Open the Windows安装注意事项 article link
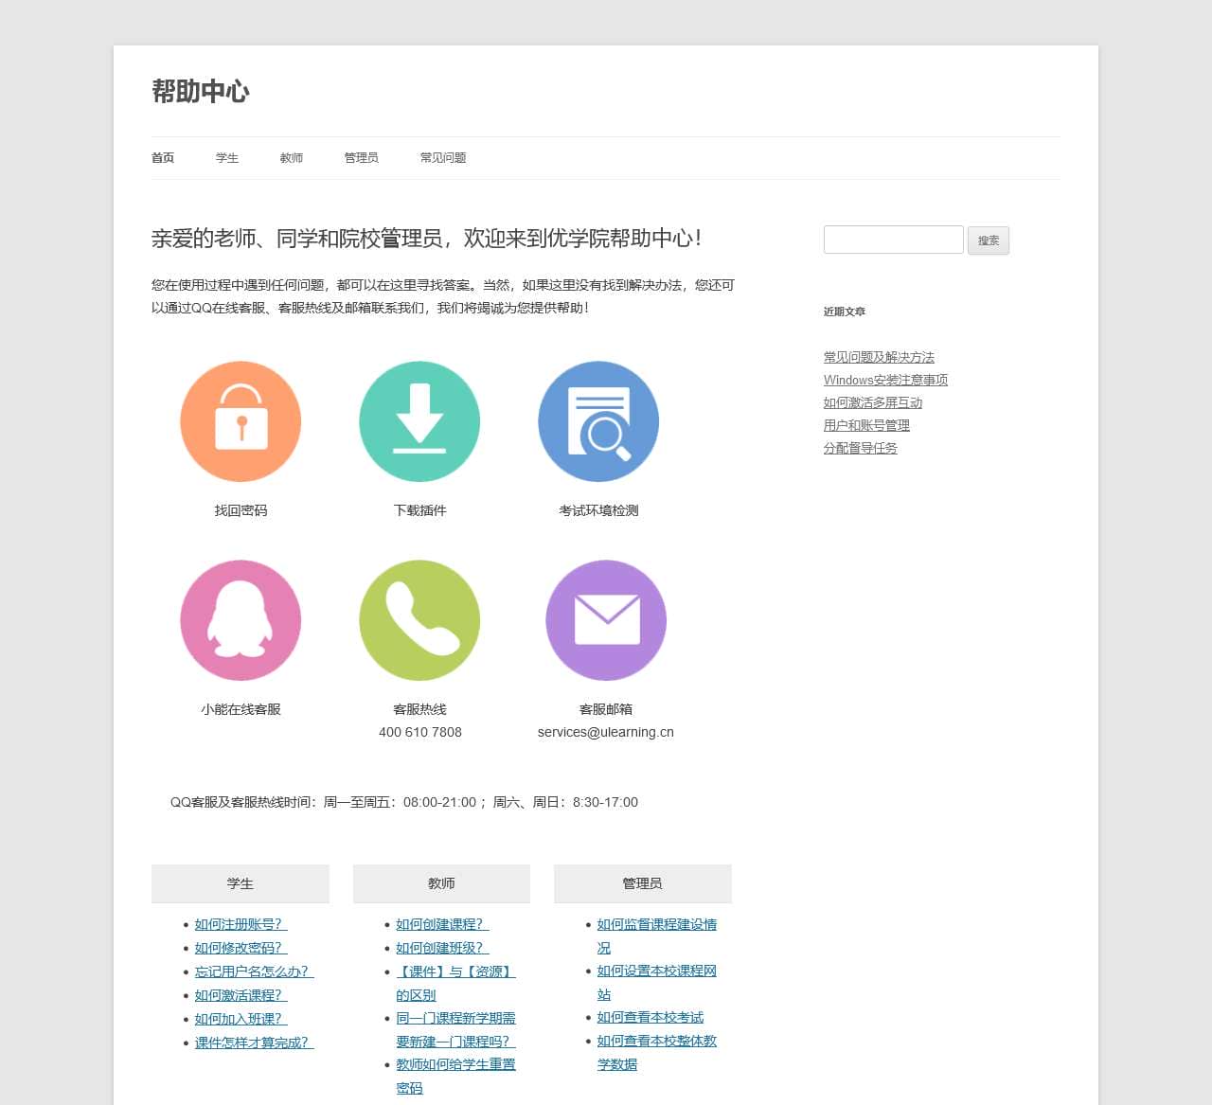The image size is (1212, 1105). (x=886, y=380)
